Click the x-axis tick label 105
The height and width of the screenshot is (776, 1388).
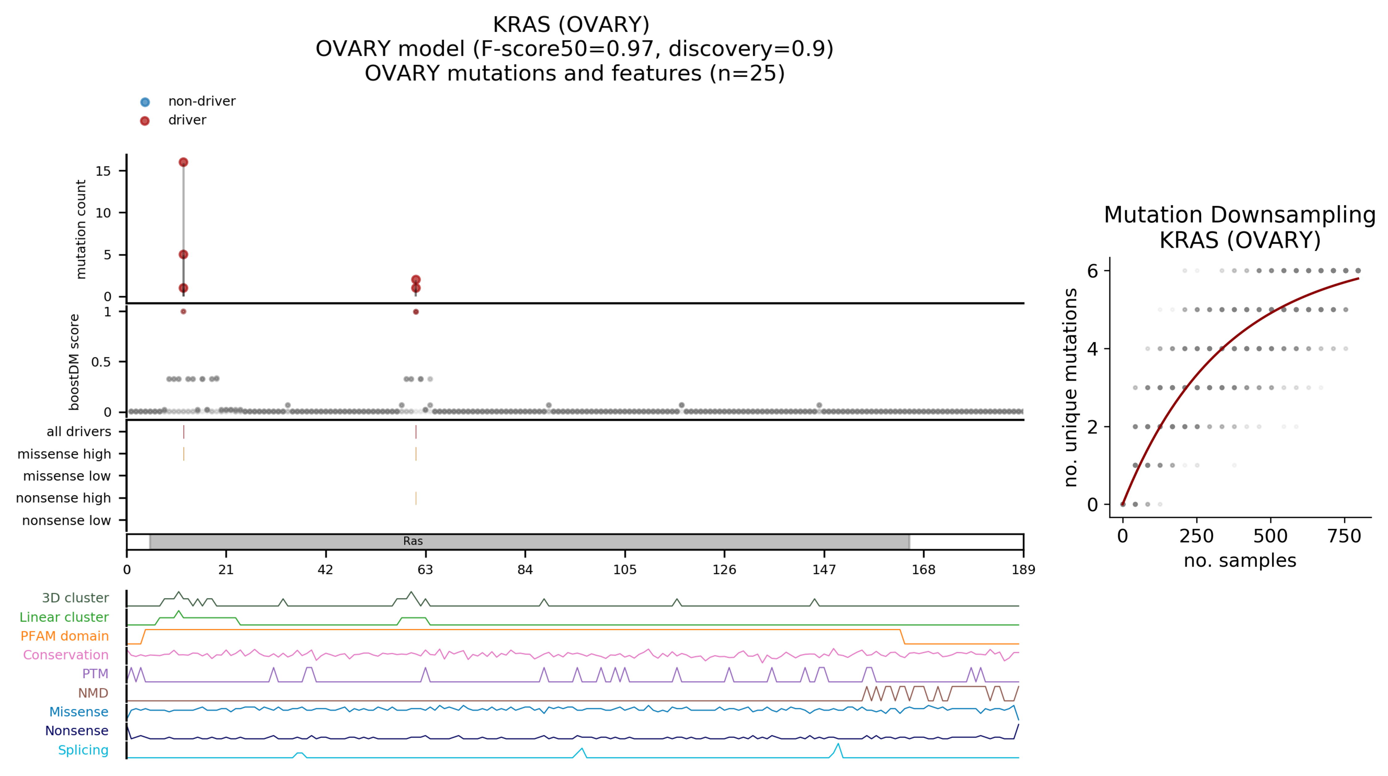click(624, 570)
